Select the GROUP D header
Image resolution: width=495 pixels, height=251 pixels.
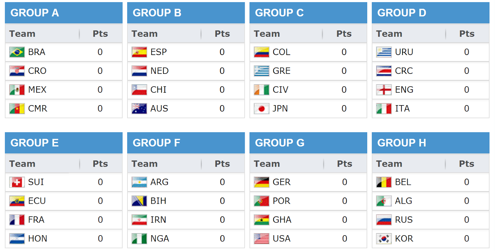click(431, 13)
